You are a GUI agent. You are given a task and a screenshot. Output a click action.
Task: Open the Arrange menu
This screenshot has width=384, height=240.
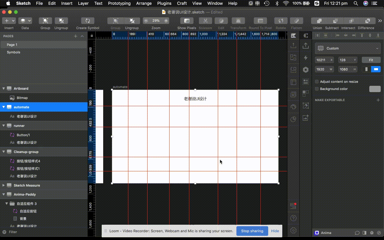coord(144,3)
